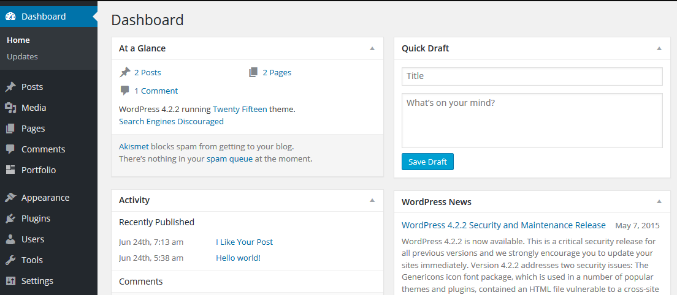Click the Jun 24th, 7:13 am timestamp
The height and width of the screenshot is (295, 677).
click(151, 242)
